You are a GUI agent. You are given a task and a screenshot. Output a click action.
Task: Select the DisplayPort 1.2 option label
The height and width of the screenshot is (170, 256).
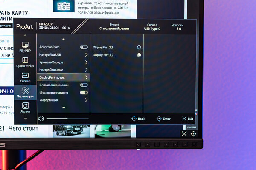click(x=103, y=55)
